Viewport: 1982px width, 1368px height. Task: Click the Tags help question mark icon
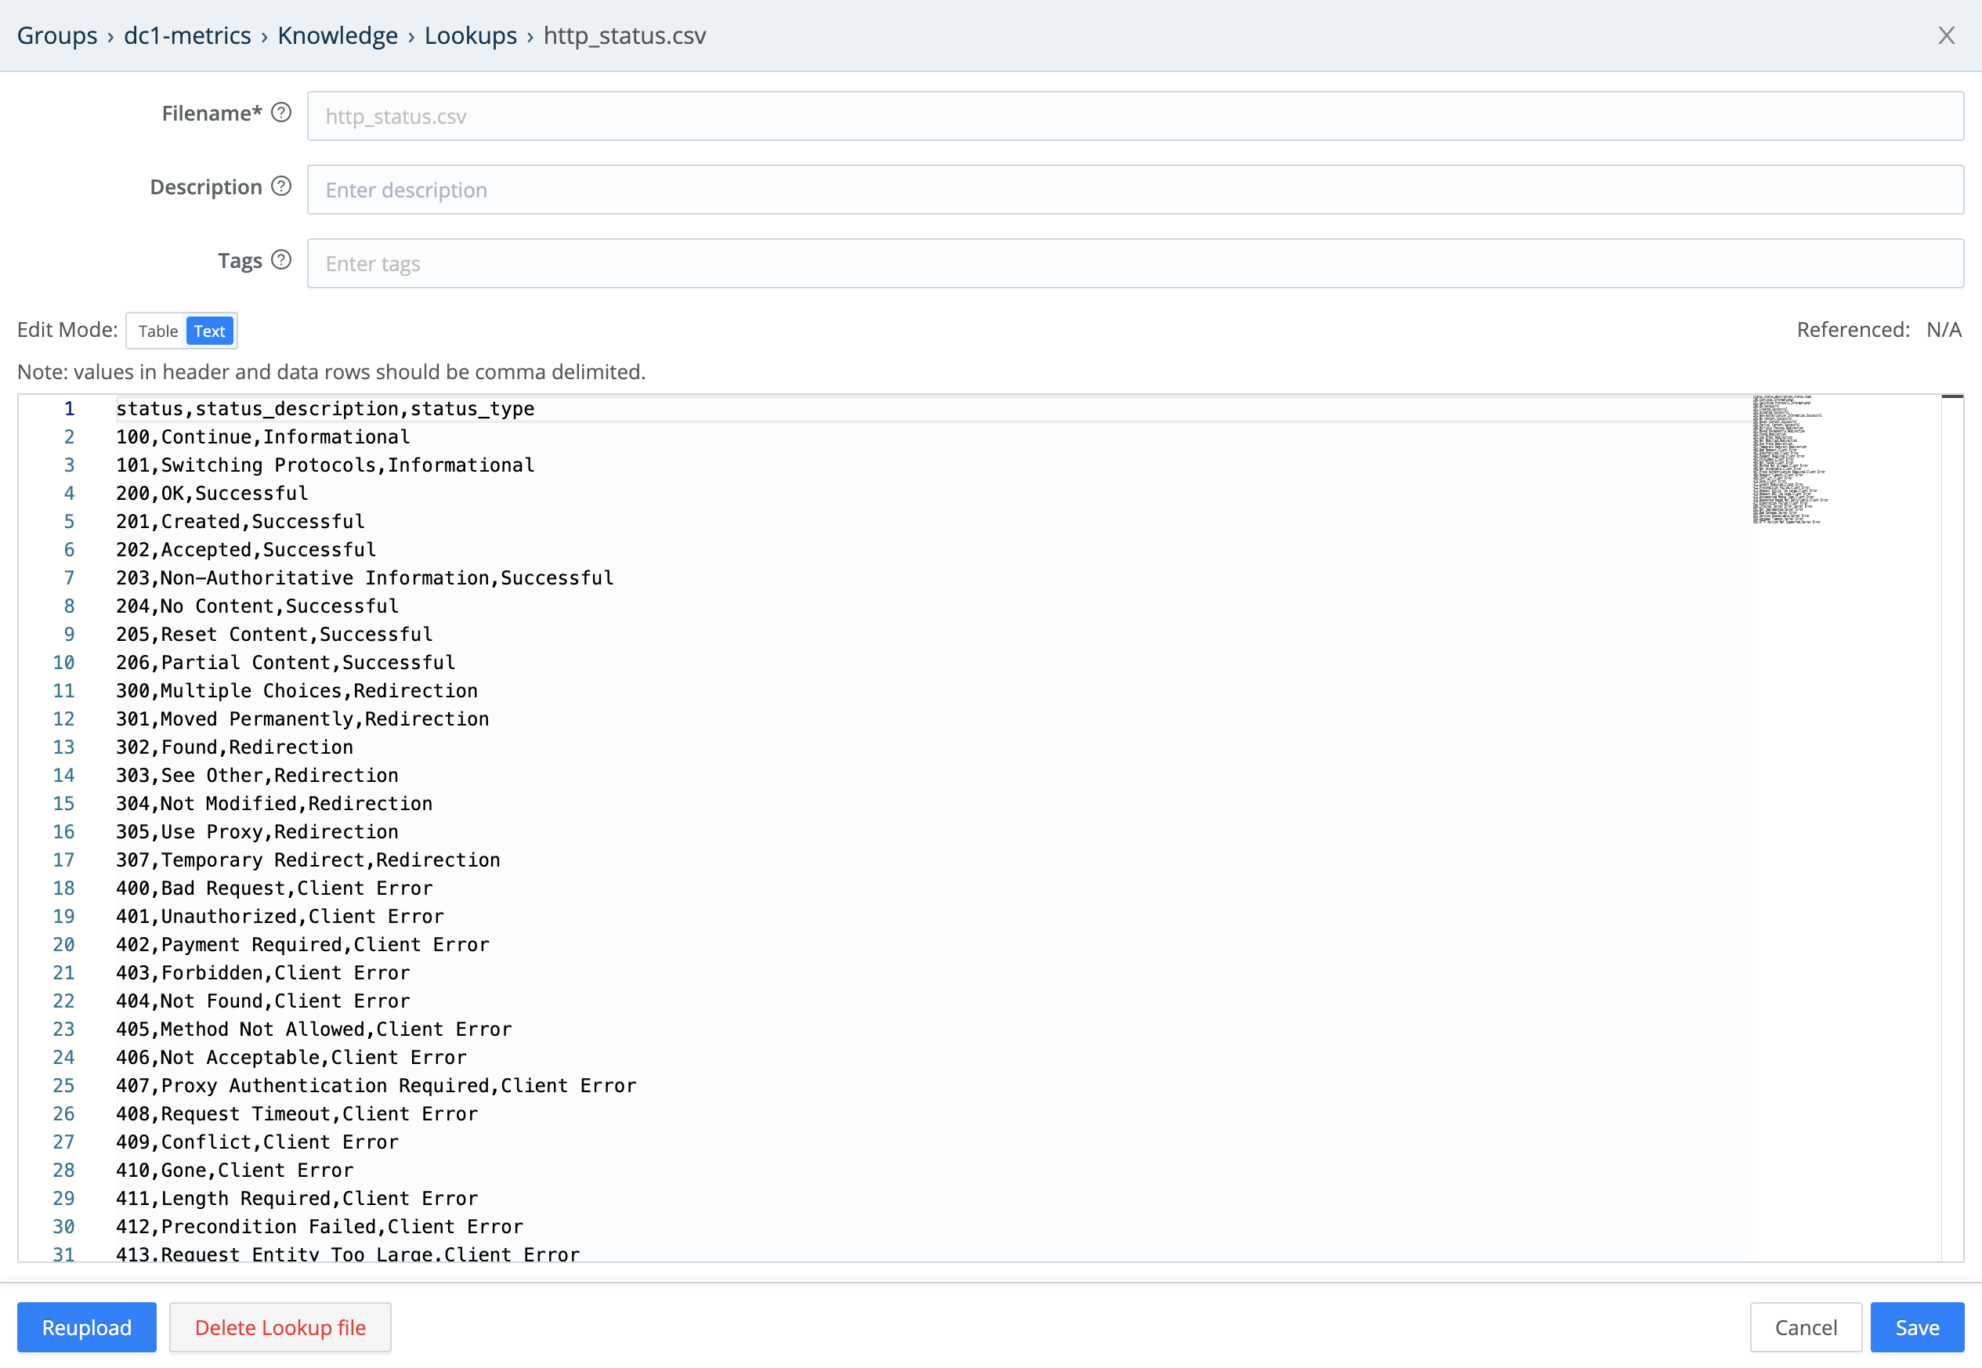(281, 261)
